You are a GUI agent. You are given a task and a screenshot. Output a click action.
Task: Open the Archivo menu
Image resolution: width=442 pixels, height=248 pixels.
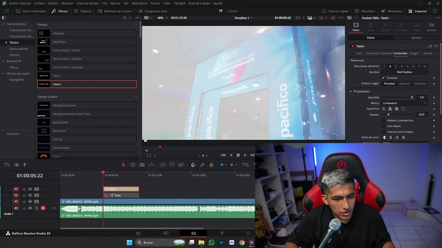(39, 3)
